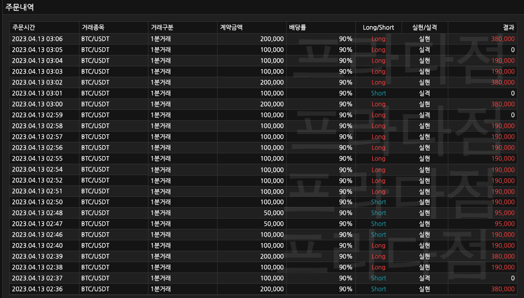Click the 결과 column header
This screenshot has width=524, height=298.
coord(509,27)
